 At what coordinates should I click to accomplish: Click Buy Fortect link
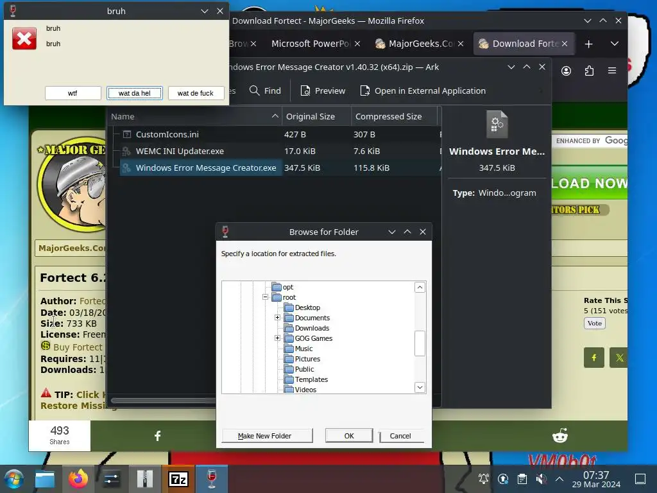[x=78, y=347]
